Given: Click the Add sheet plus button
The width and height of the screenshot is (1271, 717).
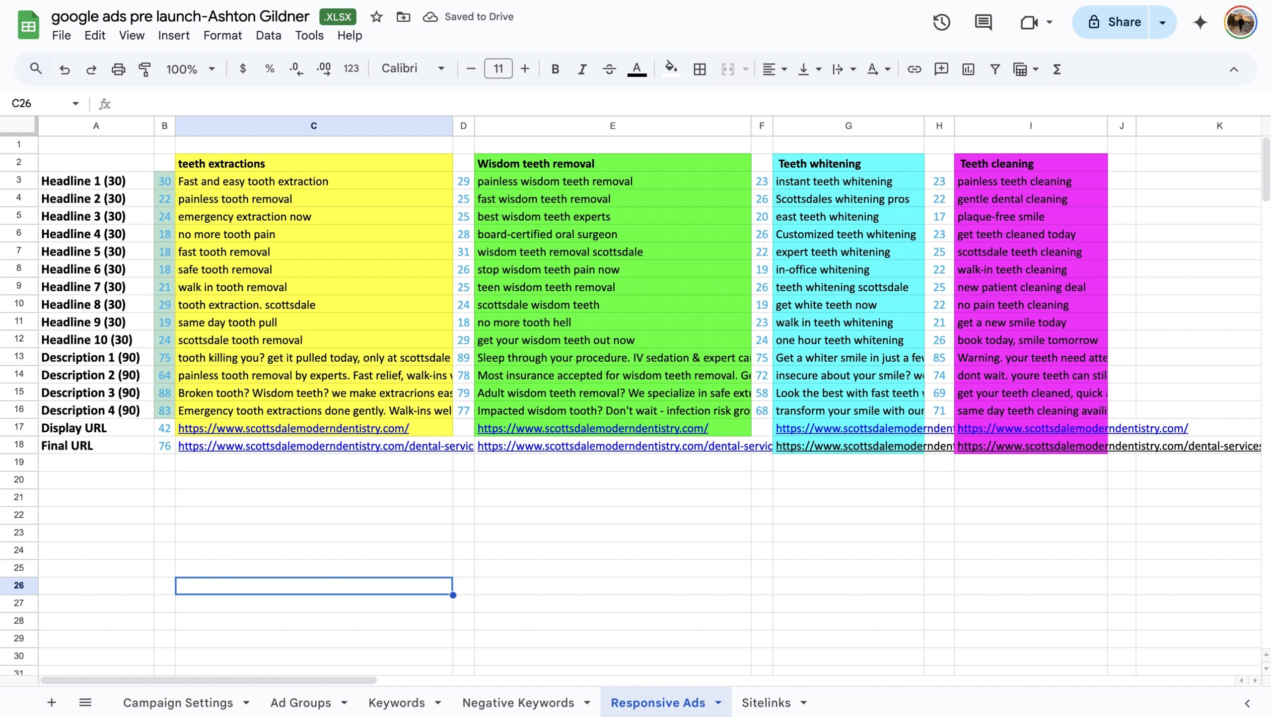Looking at the screenshot, I should coord(51,703).
